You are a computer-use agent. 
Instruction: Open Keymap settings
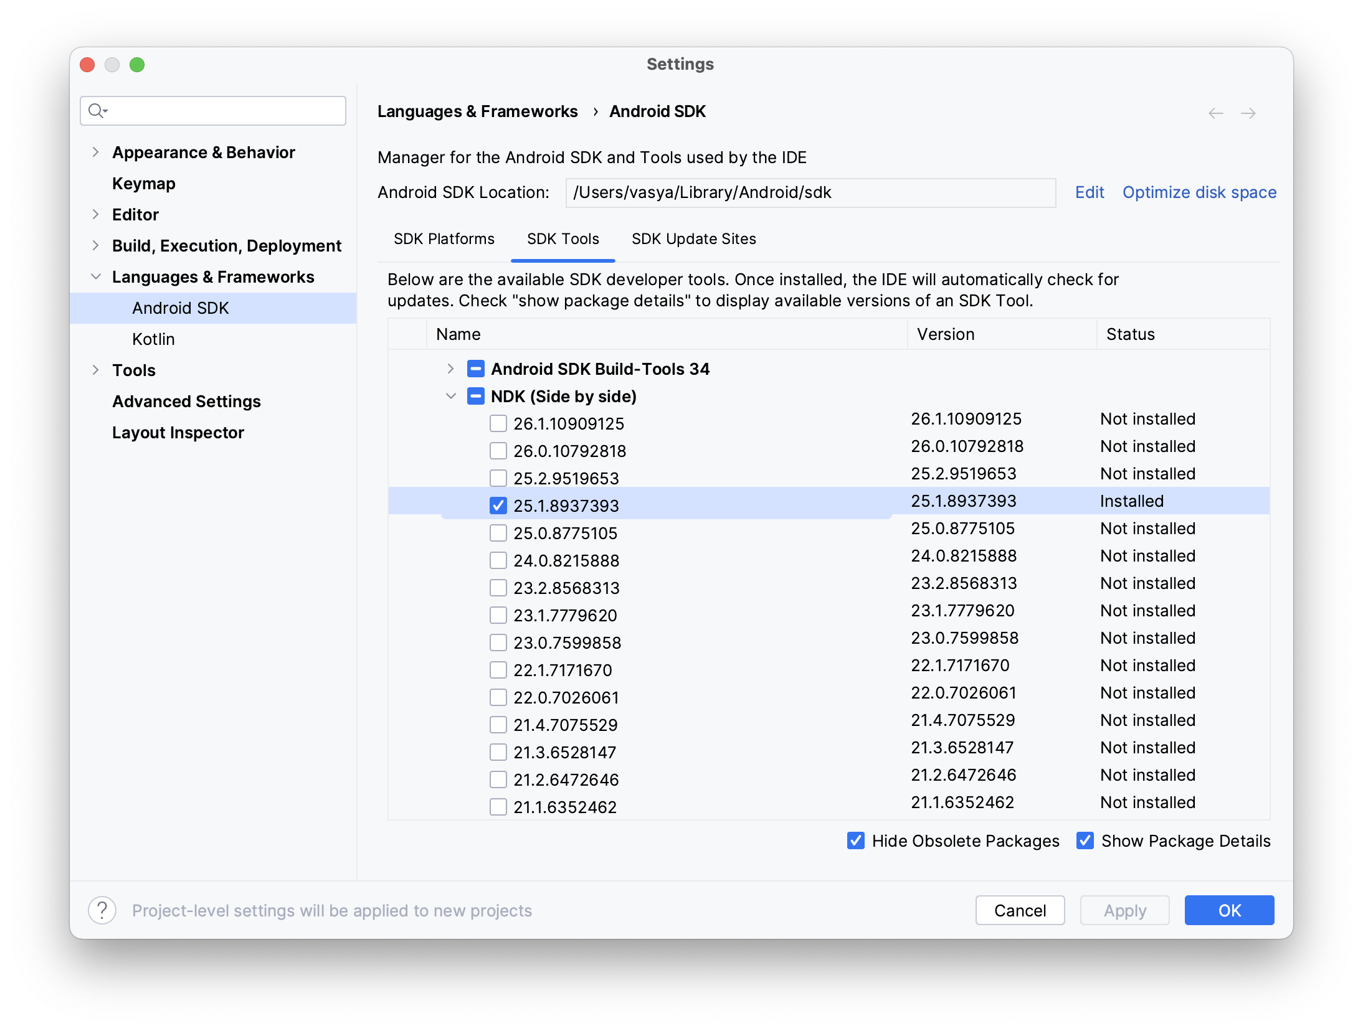point(143,184)
